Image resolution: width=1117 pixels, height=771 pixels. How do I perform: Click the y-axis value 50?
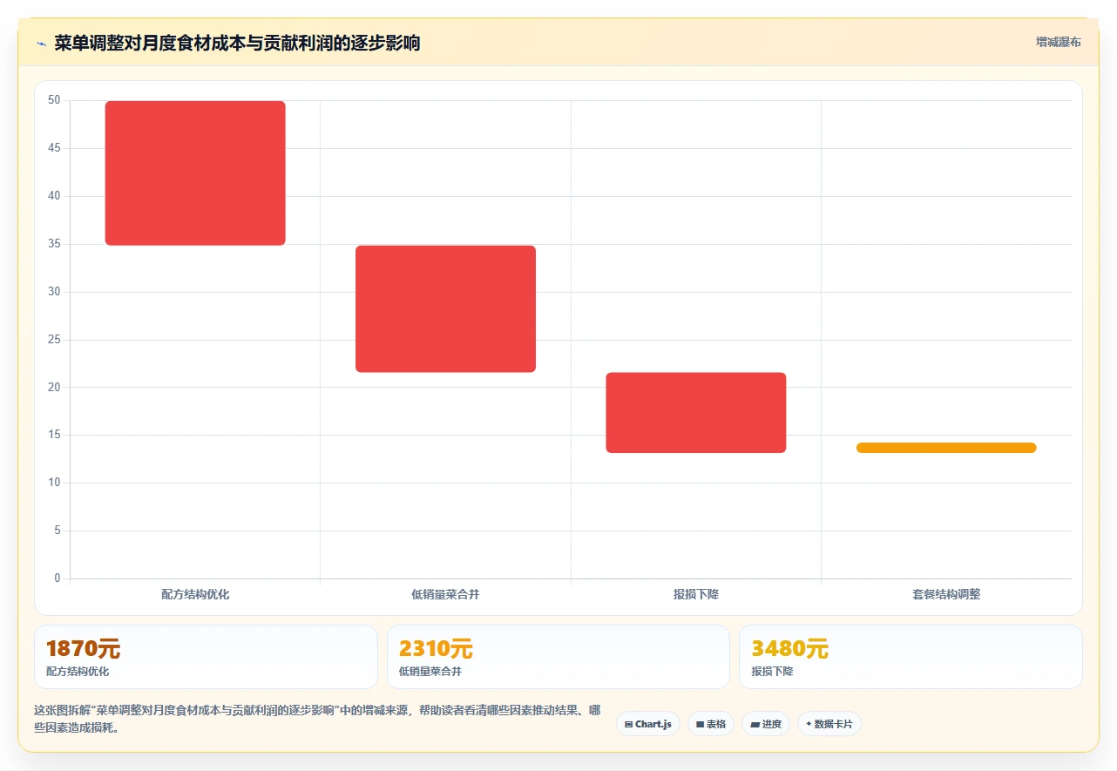tap(54, 100)
